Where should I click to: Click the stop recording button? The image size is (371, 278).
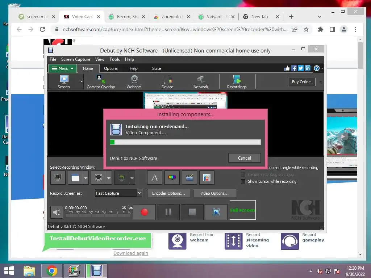[x=192, y=212]
